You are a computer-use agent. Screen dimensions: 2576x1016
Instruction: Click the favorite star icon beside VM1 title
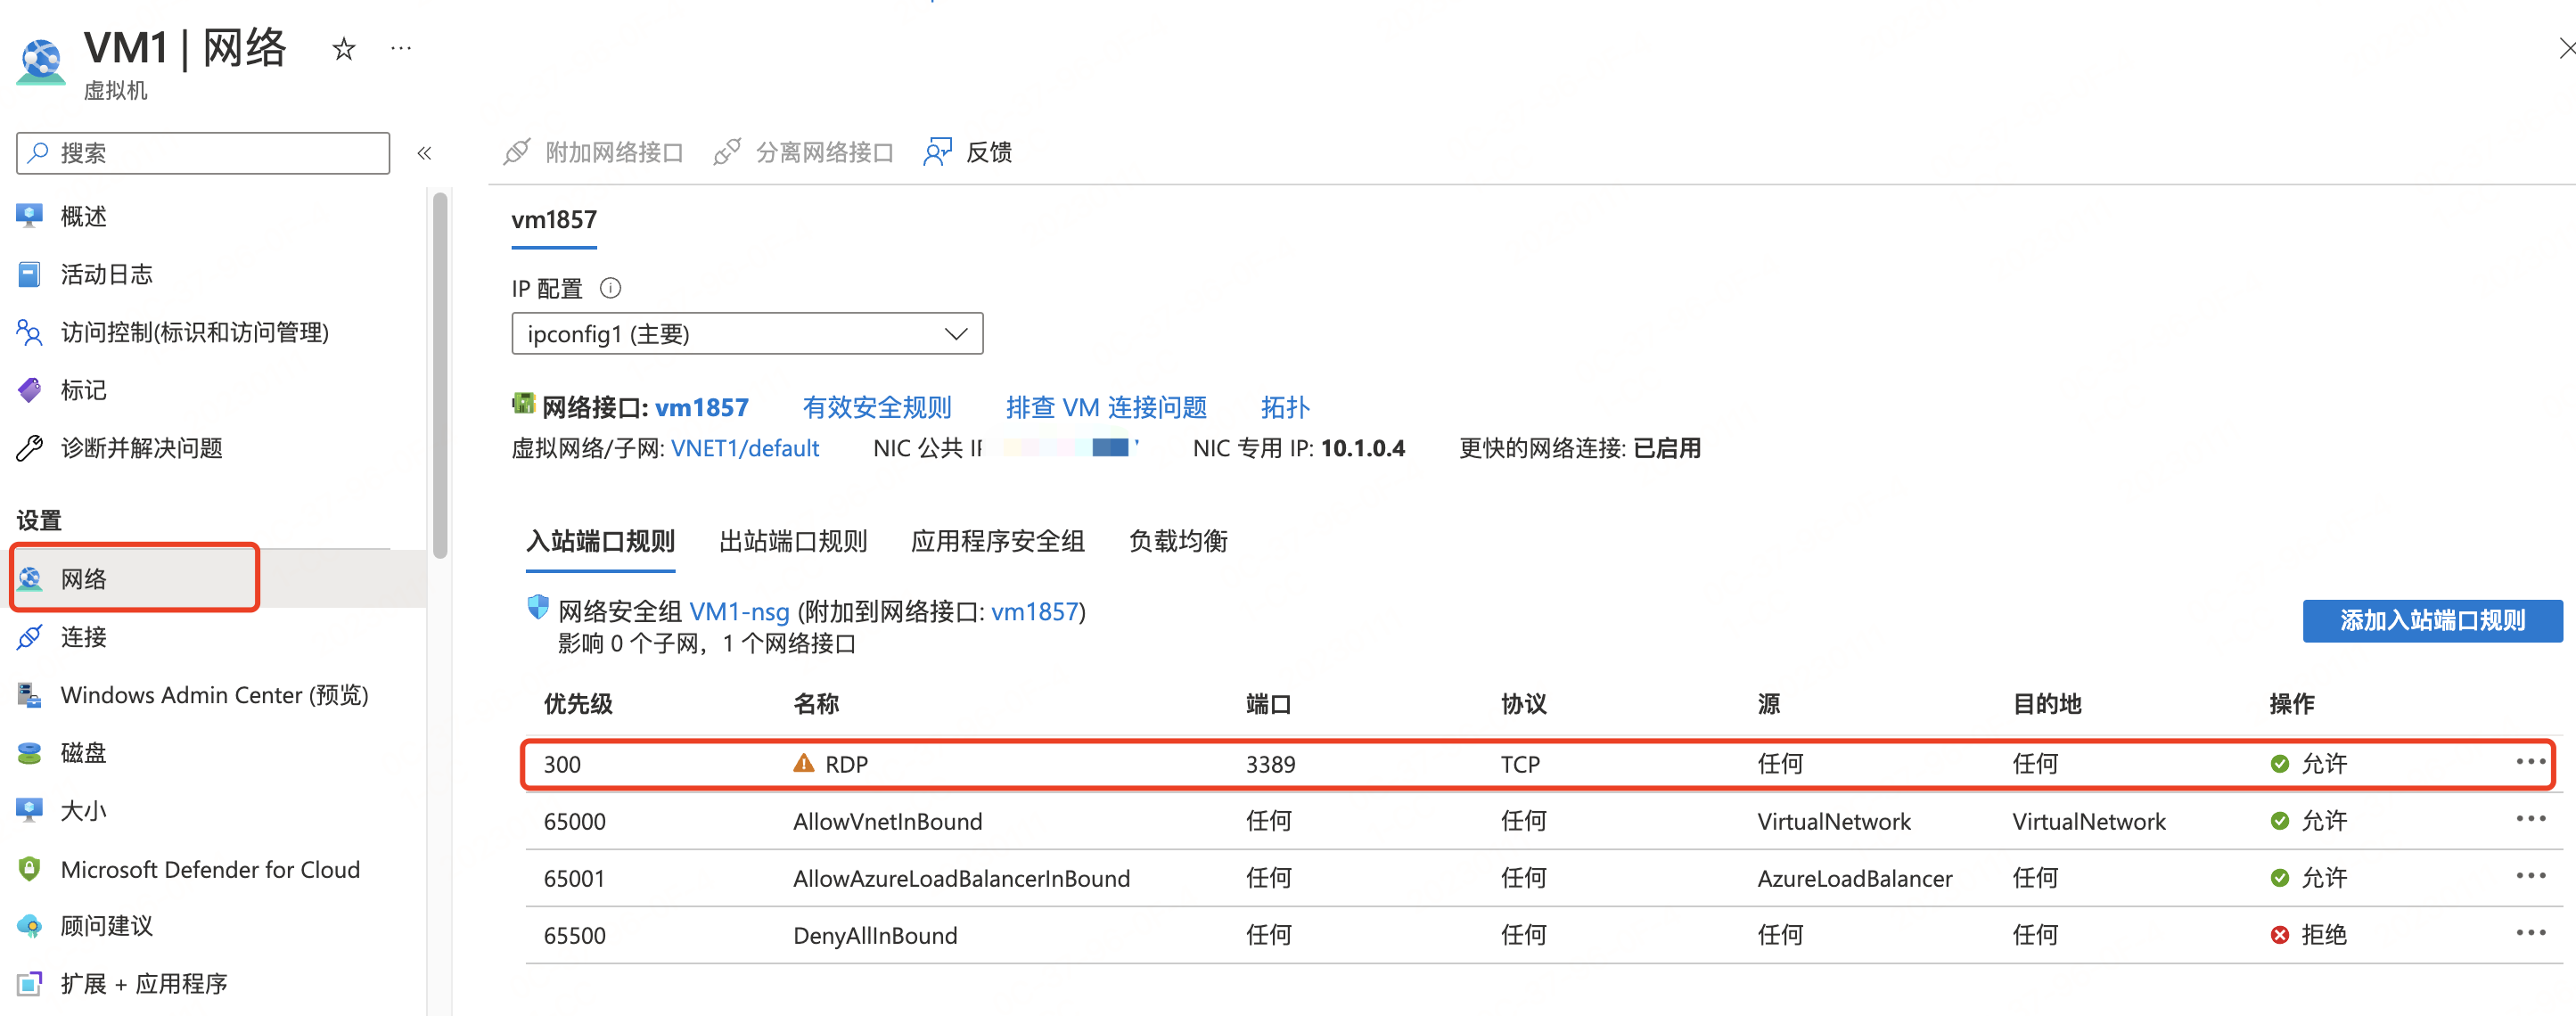[x=344, y=48]
